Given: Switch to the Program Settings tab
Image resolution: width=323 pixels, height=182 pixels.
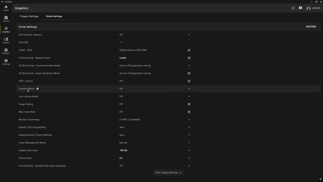Looking at the screenshot, I should click(29, 16).
